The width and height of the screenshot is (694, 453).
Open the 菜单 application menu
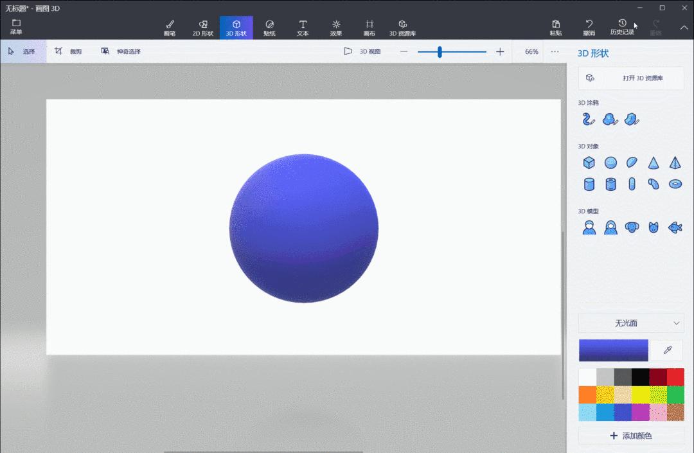(15, 26)
